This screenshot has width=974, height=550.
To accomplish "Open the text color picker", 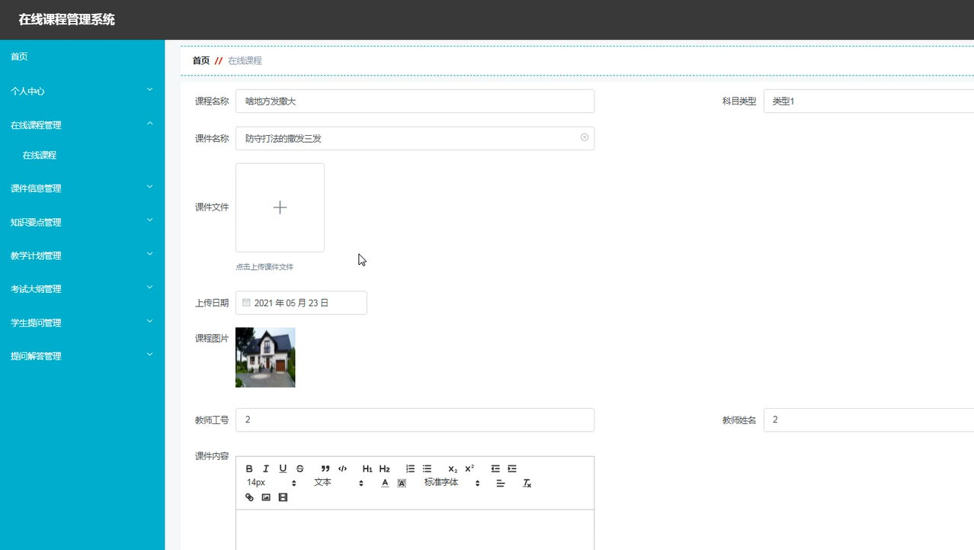I will pos(385,483).
